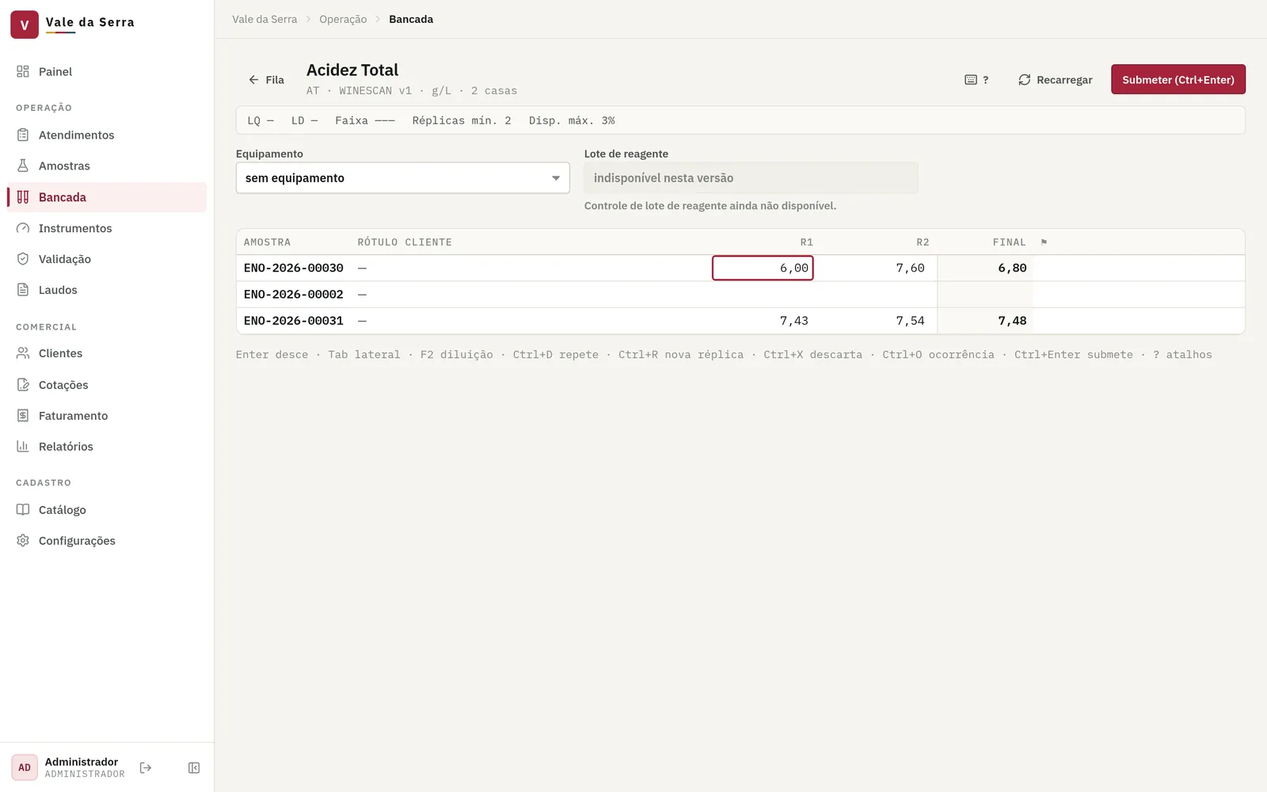This screenshot has width=1267, height=792.
Task: Focus R1 cell of ENO-2026-00030
Action: pyautogui.click(x=763, y=268)
